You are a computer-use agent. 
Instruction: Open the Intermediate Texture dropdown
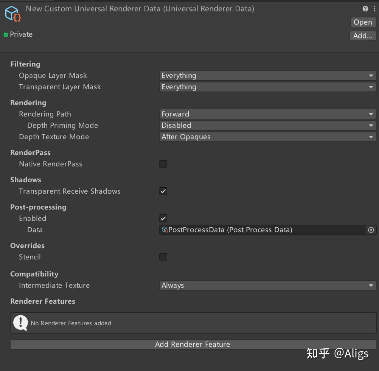click(x=268, y=285)
